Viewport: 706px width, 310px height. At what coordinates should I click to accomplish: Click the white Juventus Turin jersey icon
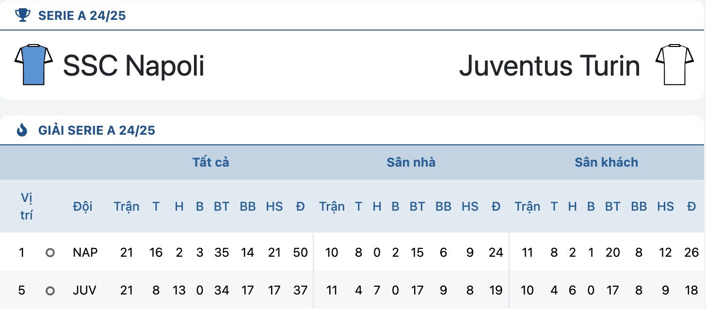tap(674, 65)
